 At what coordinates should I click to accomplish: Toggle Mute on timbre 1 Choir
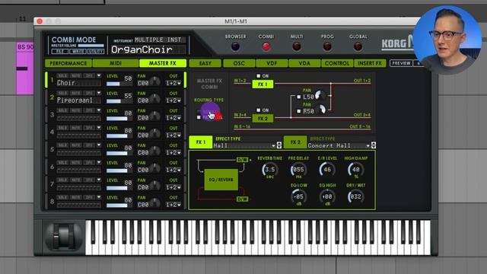tap(76, 76)
